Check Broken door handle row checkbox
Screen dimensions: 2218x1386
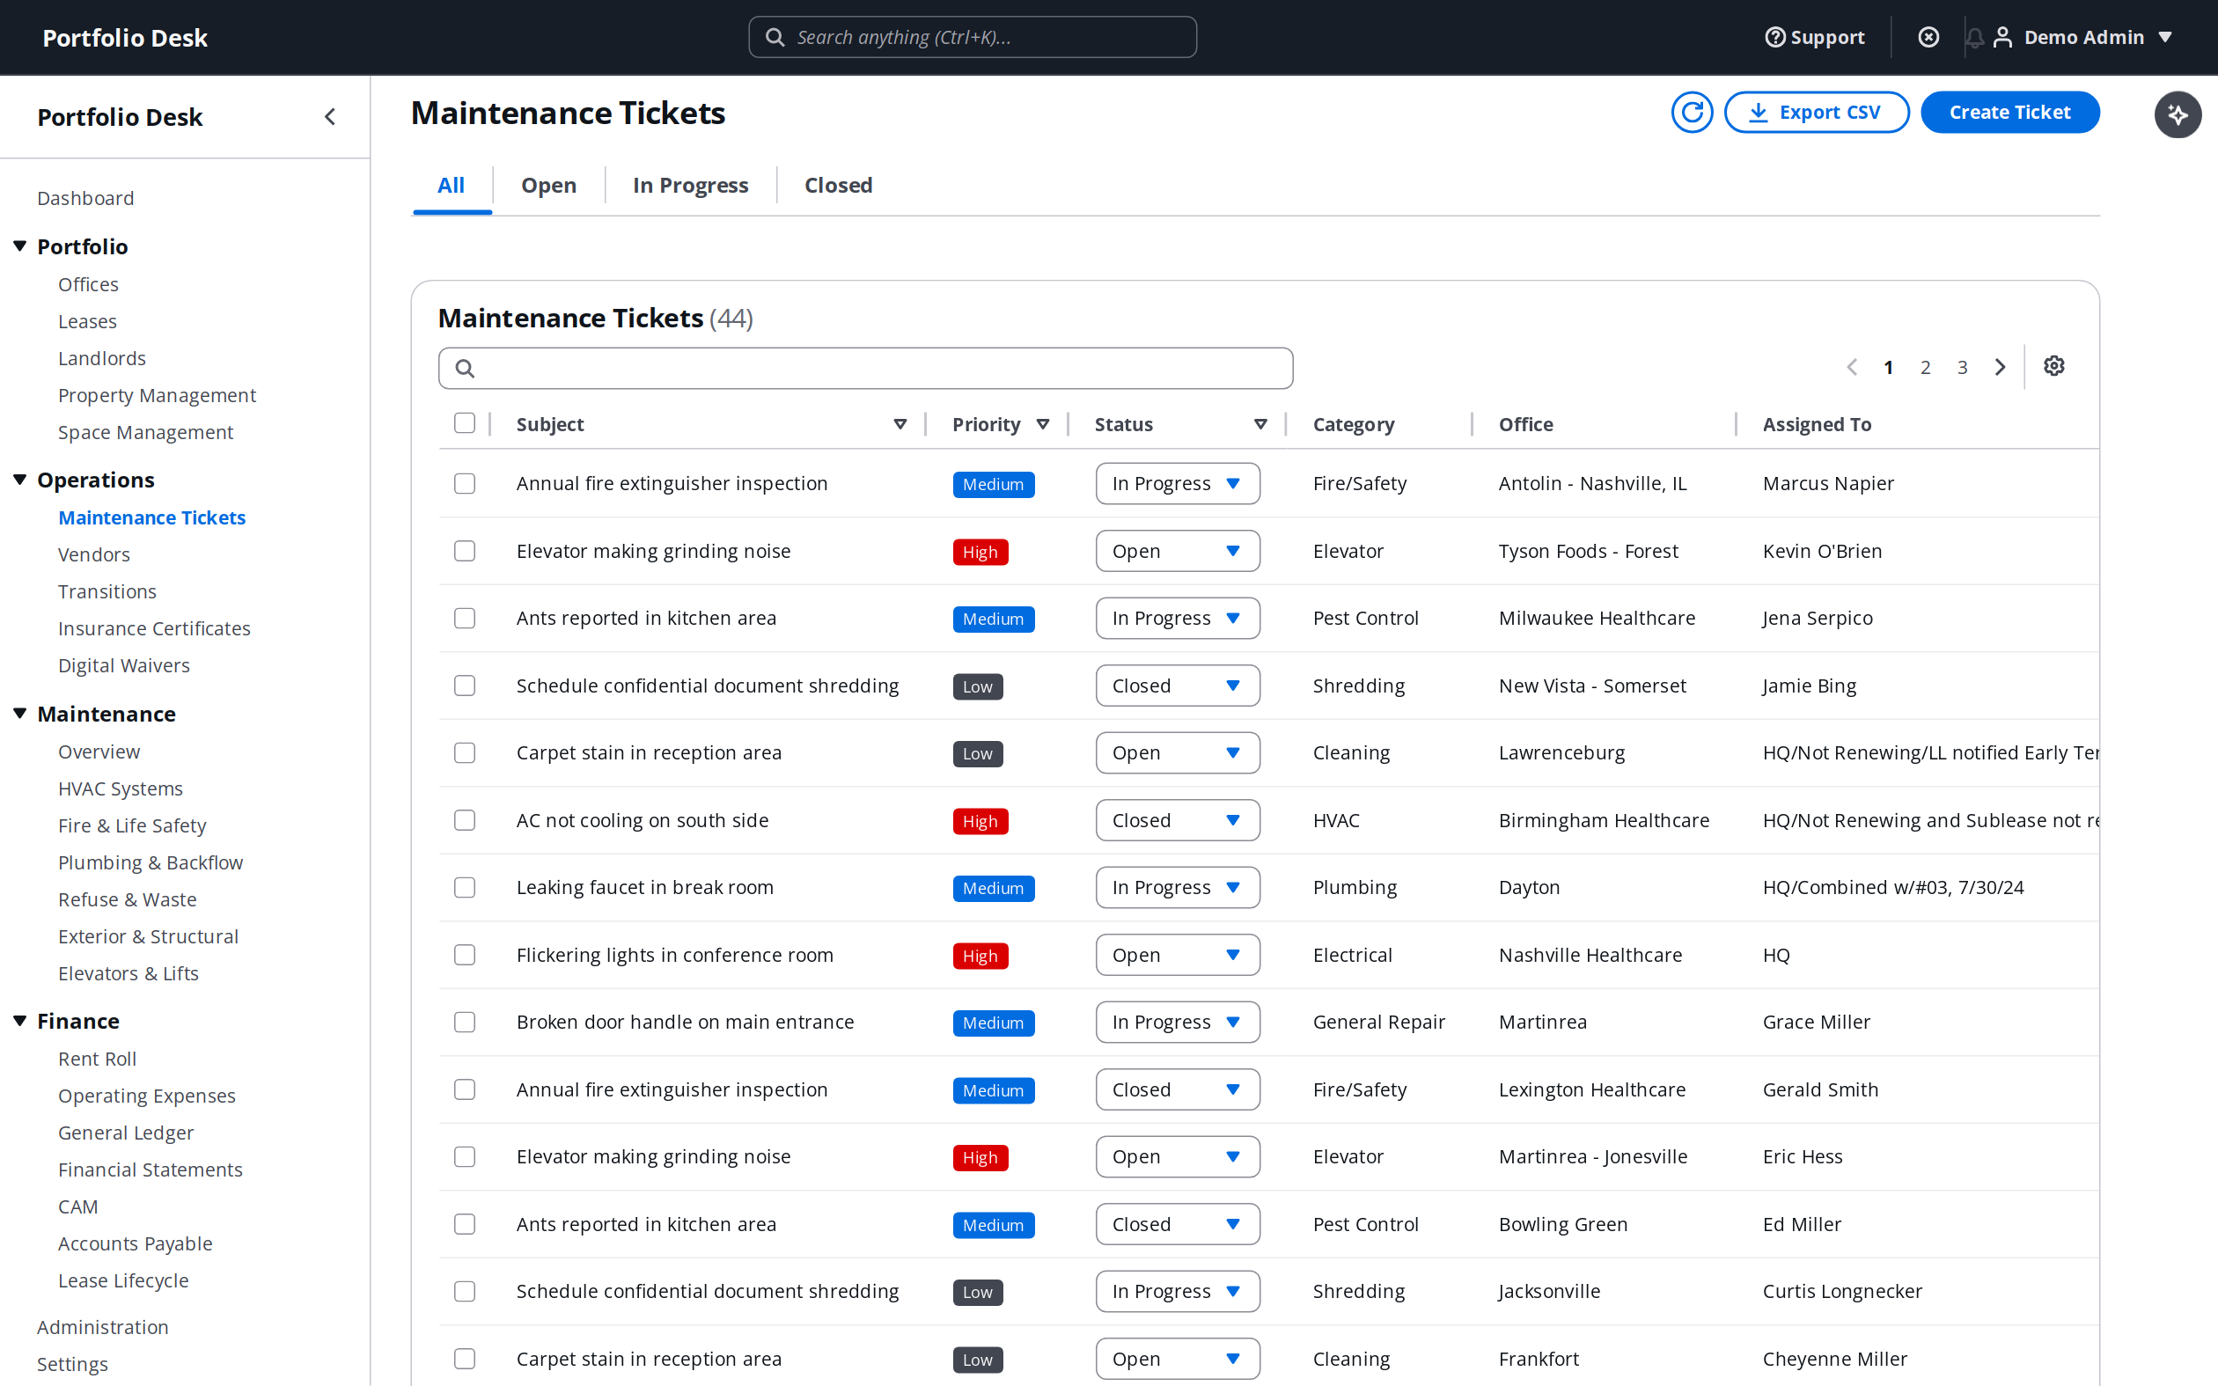click(465, 1022)
